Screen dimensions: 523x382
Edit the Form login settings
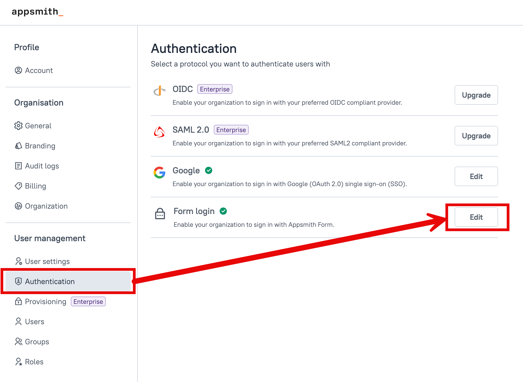pos(476,217)
